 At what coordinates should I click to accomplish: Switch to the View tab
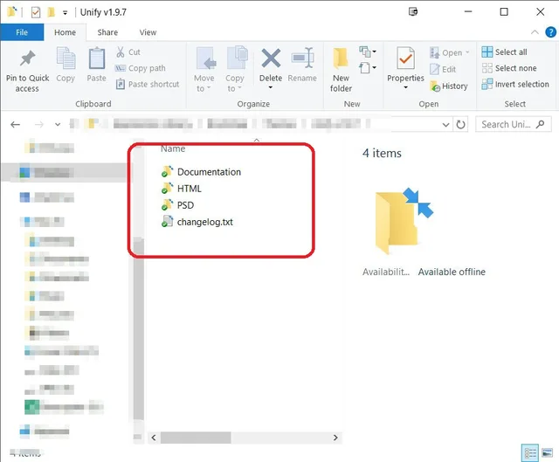(148, 32)
